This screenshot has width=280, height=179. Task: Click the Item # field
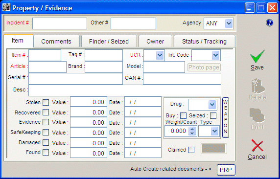[45, 55]
